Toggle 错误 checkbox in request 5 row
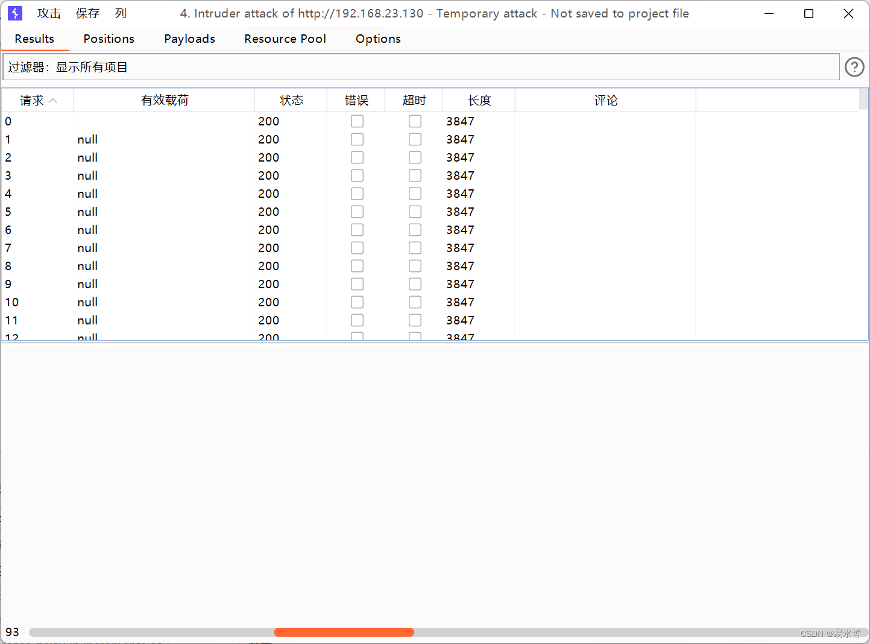The width and height of the screenshot is (870, 644). 357,212
